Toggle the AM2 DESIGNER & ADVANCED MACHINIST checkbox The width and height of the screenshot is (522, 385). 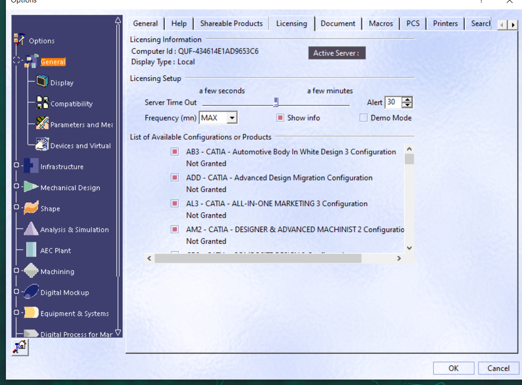click(x=175, y=230)
